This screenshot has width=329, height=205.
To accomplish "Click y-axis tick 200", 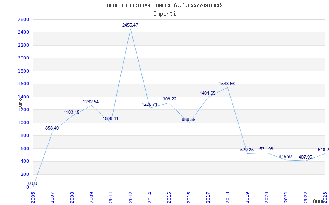I will coord(25,174).
